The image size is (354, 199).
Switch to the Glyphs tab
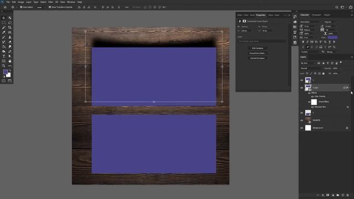pos(327,15)
